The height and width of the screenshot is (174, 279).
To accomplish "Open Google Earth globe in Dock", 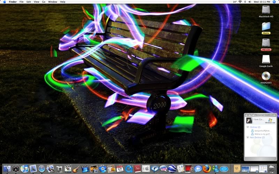I will [172, 169].
